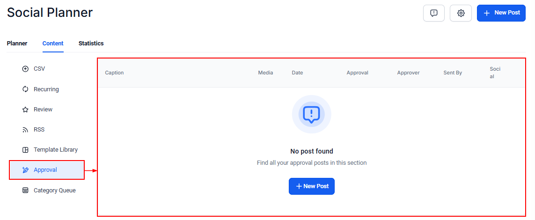Open the Statistics tab
Viewport: 535px width, 220px height.
click(x=91, y=44)
